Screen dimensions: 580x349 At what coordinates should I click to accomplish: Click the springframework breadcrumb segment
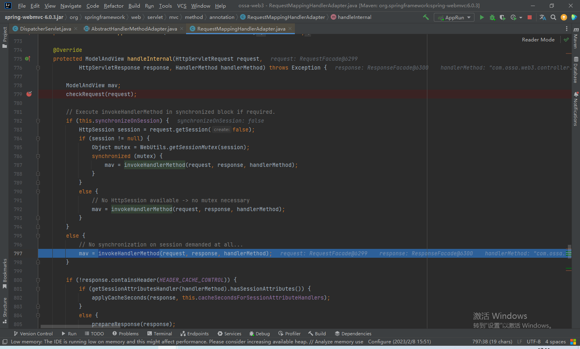coord(105,17)
